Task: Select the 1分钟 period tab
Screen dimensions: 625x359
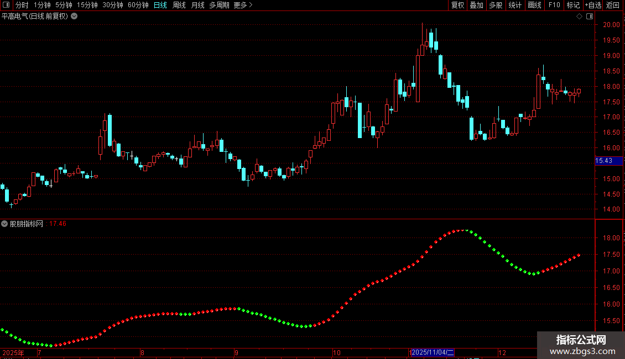Action: [x=42, y=5]
